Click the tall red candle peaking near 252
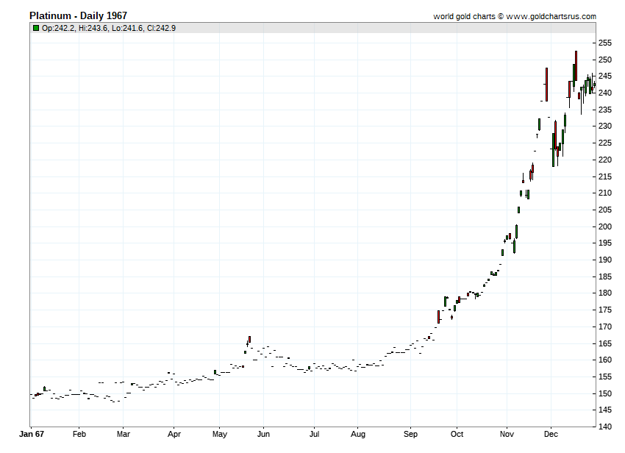Viewport: 625px width, 453px height. pyautogui.click(x=576, y=65)
